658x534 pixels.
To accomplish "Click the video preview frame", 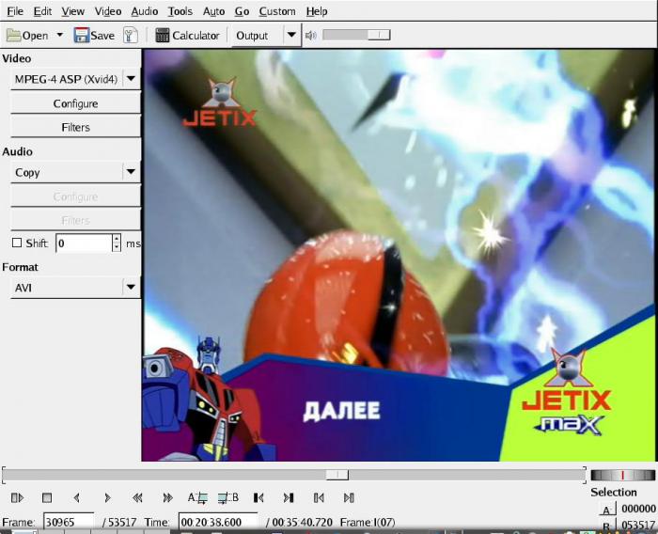I will [x=399, y=255].
